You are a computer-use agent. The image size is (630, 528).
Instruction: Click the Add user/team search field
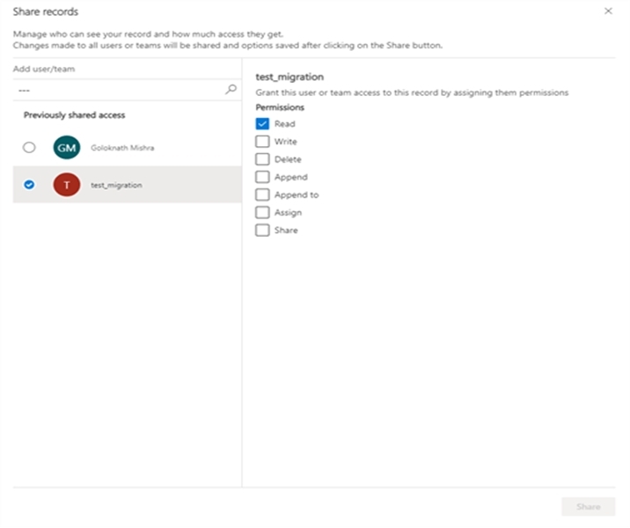click(119, 89)
